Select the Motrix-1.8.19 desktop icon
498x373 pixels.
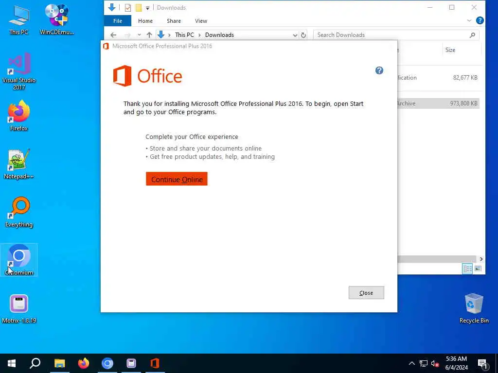pos(19,308)
